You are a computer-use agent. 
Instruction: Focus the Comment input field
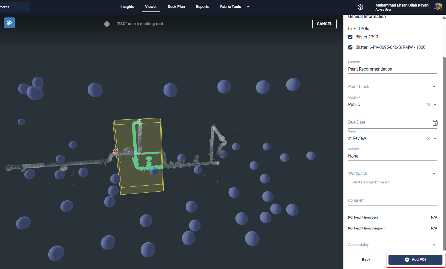point(392,201)
